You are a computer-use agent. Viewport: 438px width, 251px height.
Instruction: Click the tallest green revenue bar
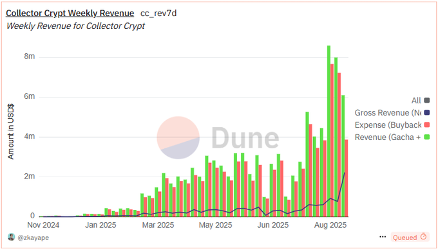[x=328, y=131]
